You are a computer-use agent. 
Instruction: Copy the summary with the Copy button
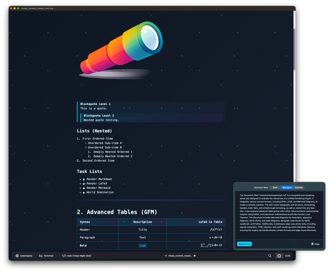[315, 244]
